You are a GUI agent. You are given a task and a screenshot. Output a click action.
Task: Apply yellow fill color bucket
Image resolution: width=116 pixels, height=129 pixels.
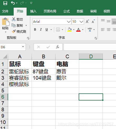click(69, 30)
